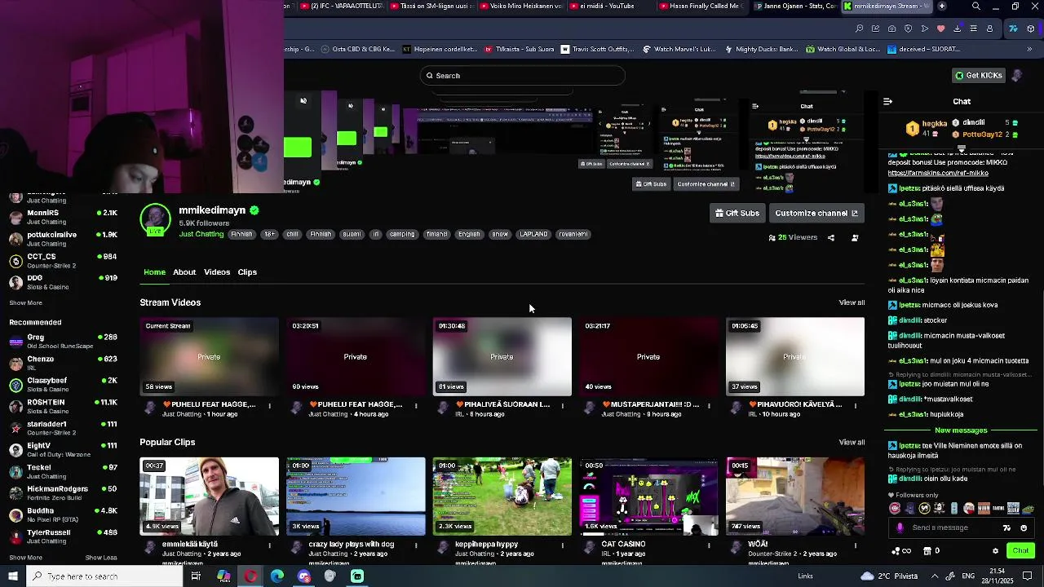Click the Windows taskbar search box

tap(104, 576)
